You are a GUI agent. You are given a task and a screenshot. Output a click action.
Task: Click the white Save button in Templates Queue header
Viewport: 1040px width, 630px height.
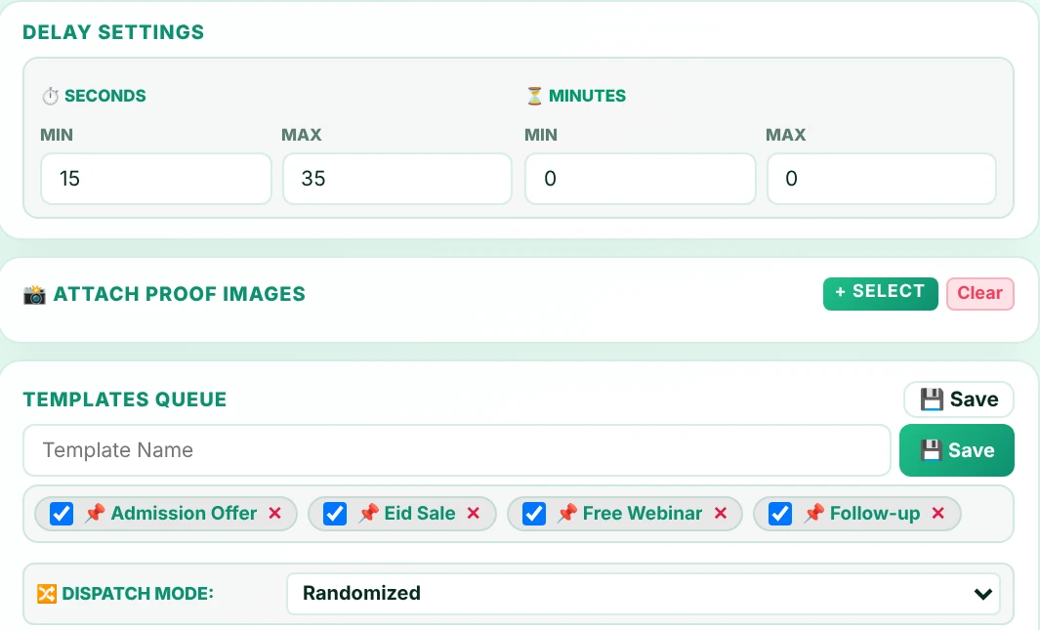pos(958,399)
